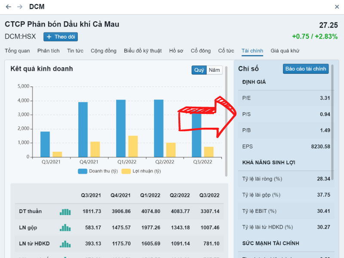The image size is (344, 258).
Task: Click the P/B value 1.49
Action: [325, 130]
